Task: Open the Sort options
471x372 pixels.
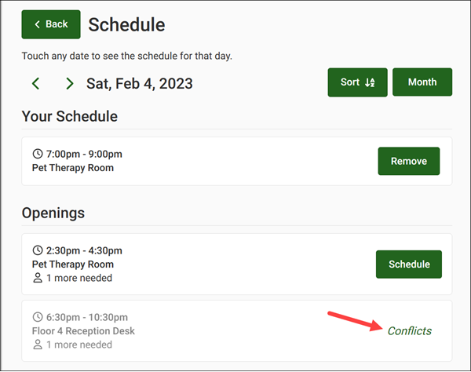Action: click(357, 82)
